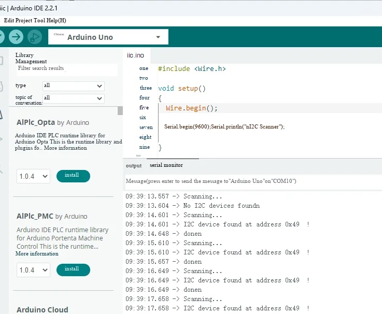The image size is (382, 314).
Task: Click the Arduino Cloud library title
Action: click(43, 310)
